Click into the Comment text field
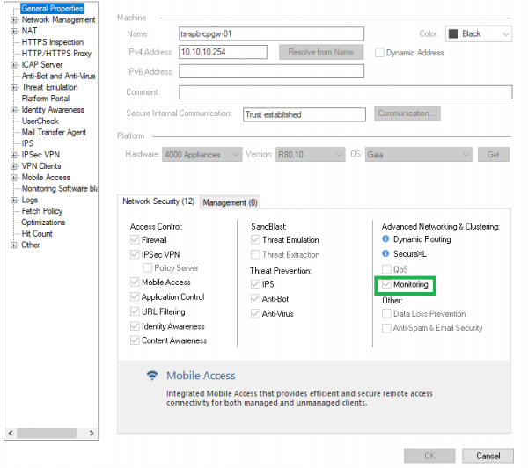The image size is (528, 468). click(x=345, y=91)
